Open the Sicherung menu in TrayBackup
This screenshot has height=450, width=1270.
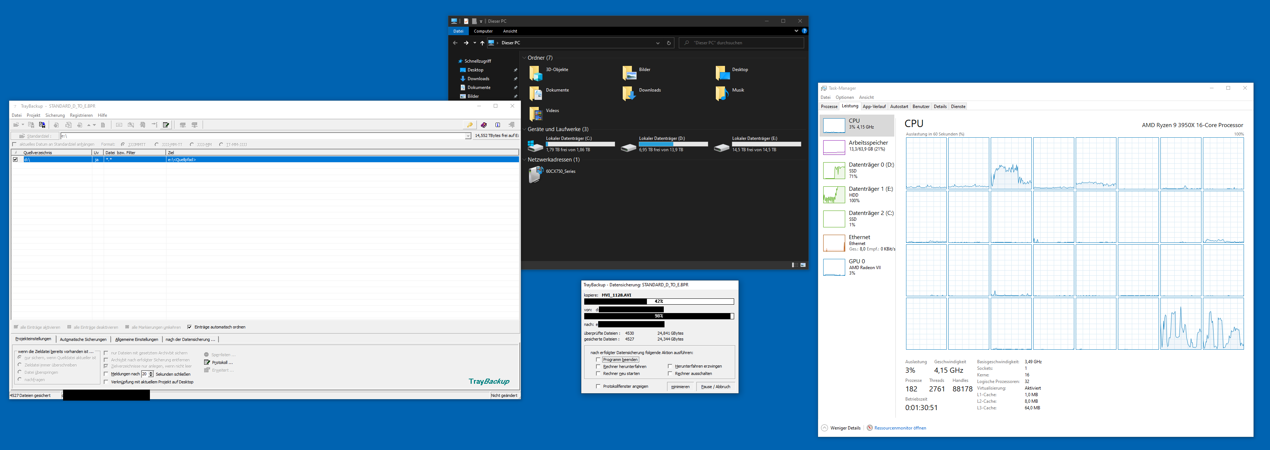pos(55,115)
